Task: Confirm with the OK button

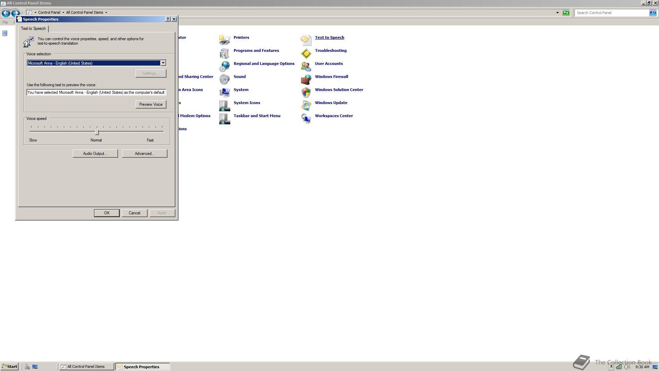Action: coord(107,213)
